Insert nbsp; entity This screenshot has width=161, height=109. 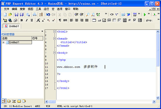pos(149,20)
